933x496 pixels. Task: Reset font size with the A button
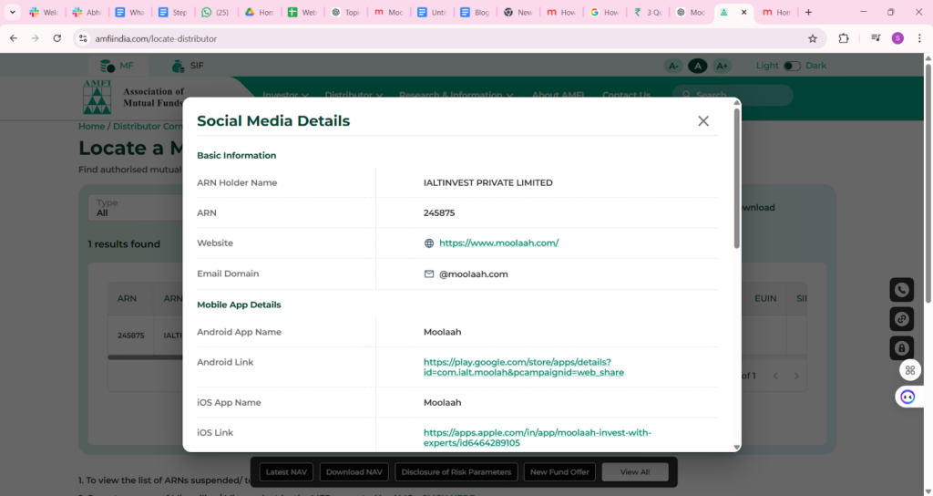[697, 66]
